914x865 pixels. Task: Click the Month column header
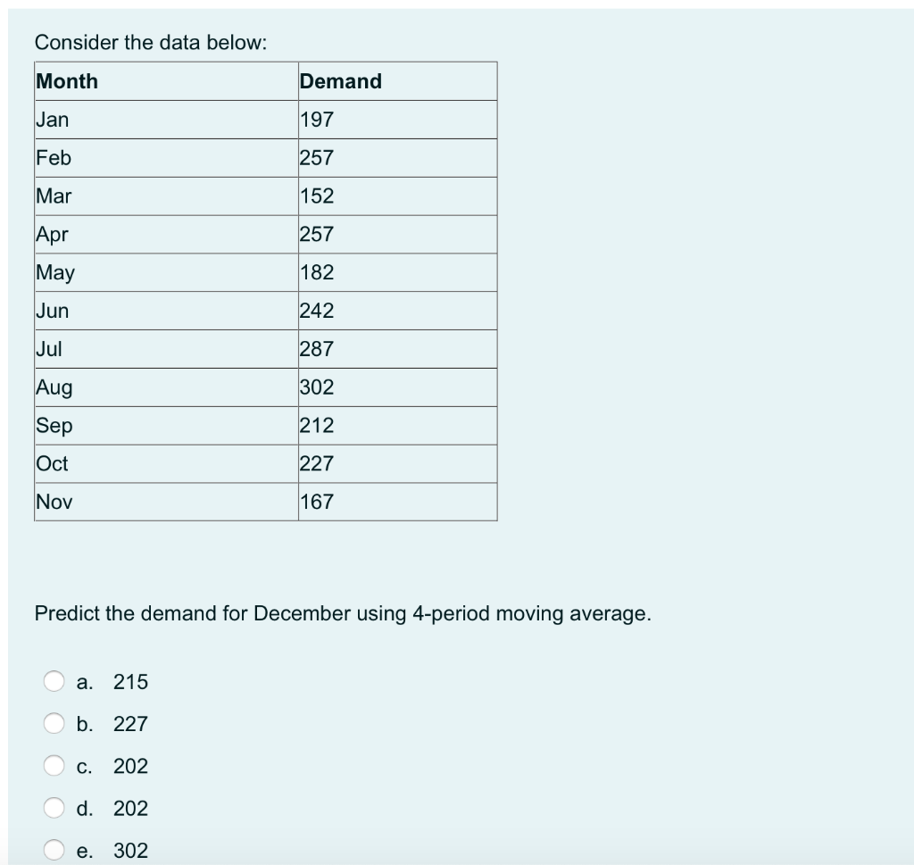tap(64, 81)
